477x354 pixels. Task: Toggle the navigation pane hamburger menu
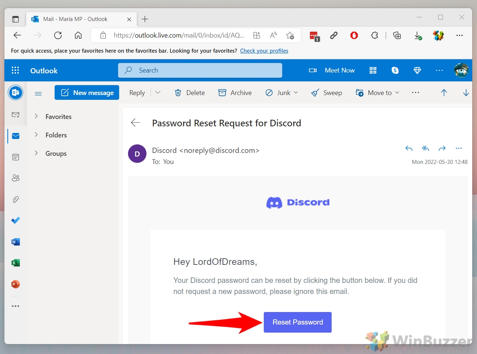tap(38, 94)
